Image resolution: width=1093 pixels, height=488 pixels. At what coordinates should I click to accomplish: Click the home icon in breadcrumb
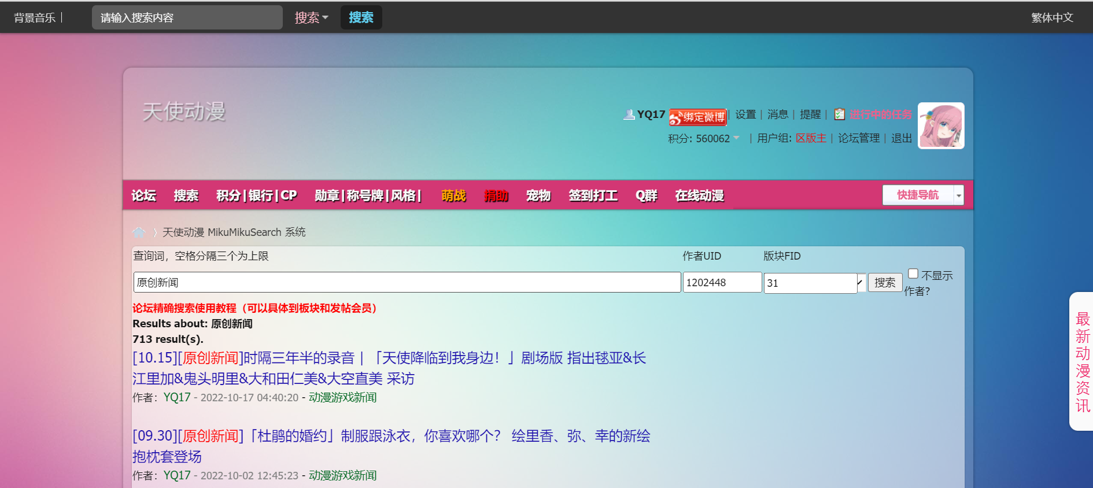click(x=139, y=232)
